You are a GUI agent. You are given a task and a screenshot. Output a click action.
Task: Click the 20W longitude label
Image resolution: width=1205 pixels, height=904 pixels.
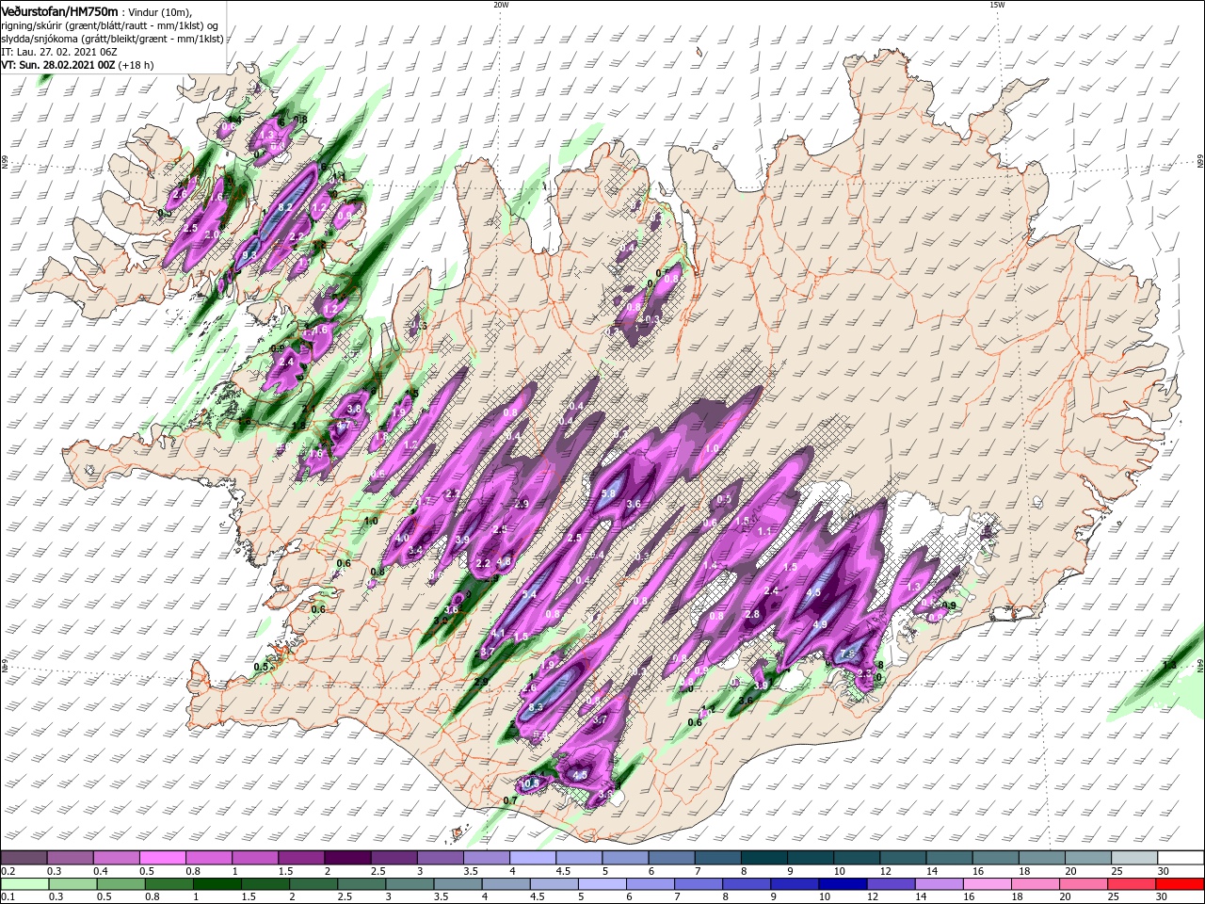[x=501, y=5]
